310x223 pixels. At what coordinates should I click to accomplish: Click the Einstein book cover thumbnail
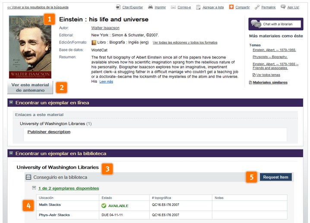(30, 46)
